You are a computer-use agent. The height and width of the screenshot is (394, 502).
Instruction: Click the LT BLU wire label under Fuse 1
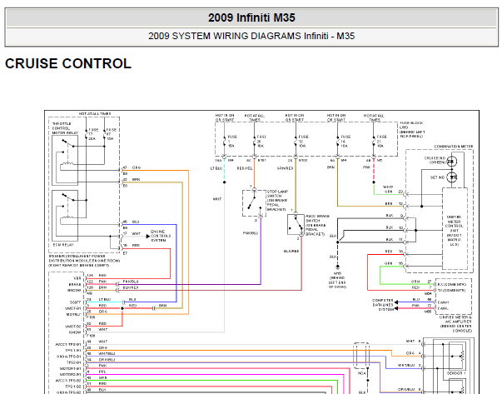(x=216, y=168)
